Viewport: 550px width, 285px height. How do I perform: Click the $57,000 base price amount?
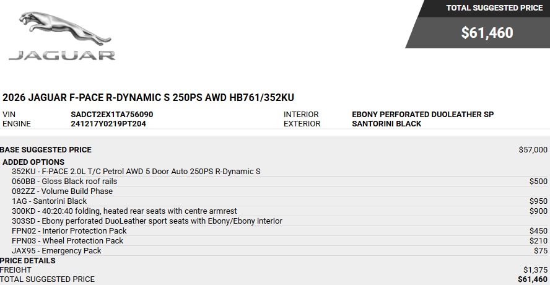(533, 150)
